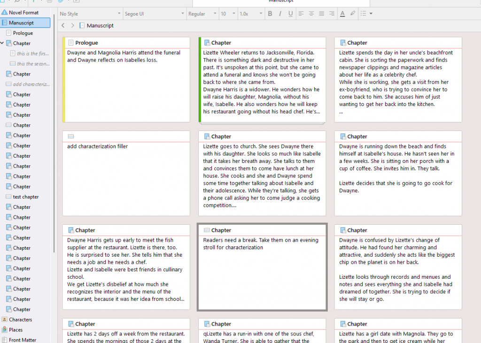This screenshot has width=481, height=343.
Task: Click 'test chapter' icon in binder
Action: [8, 197]
